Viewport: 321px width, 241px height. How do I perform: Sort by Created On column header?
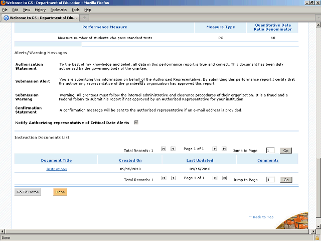130,161
